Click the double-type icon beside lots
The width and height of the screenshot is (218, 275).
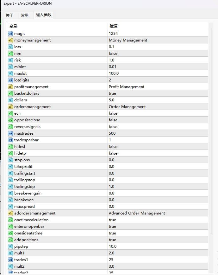pos(10,47)
